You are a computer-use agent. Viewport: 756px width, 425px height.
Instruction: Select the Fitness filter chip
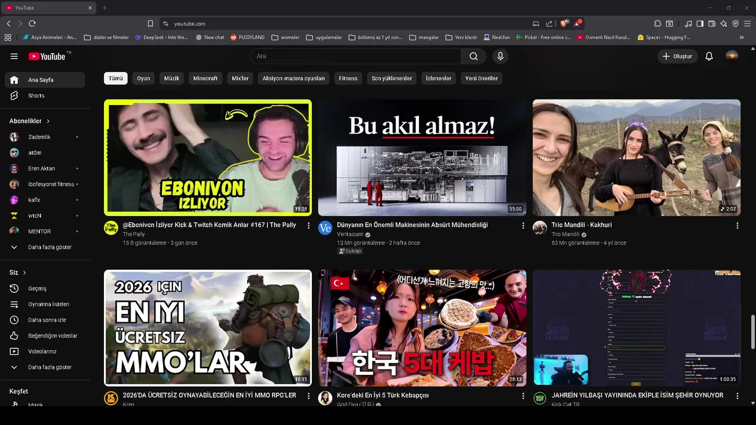[x=348, y=78]
